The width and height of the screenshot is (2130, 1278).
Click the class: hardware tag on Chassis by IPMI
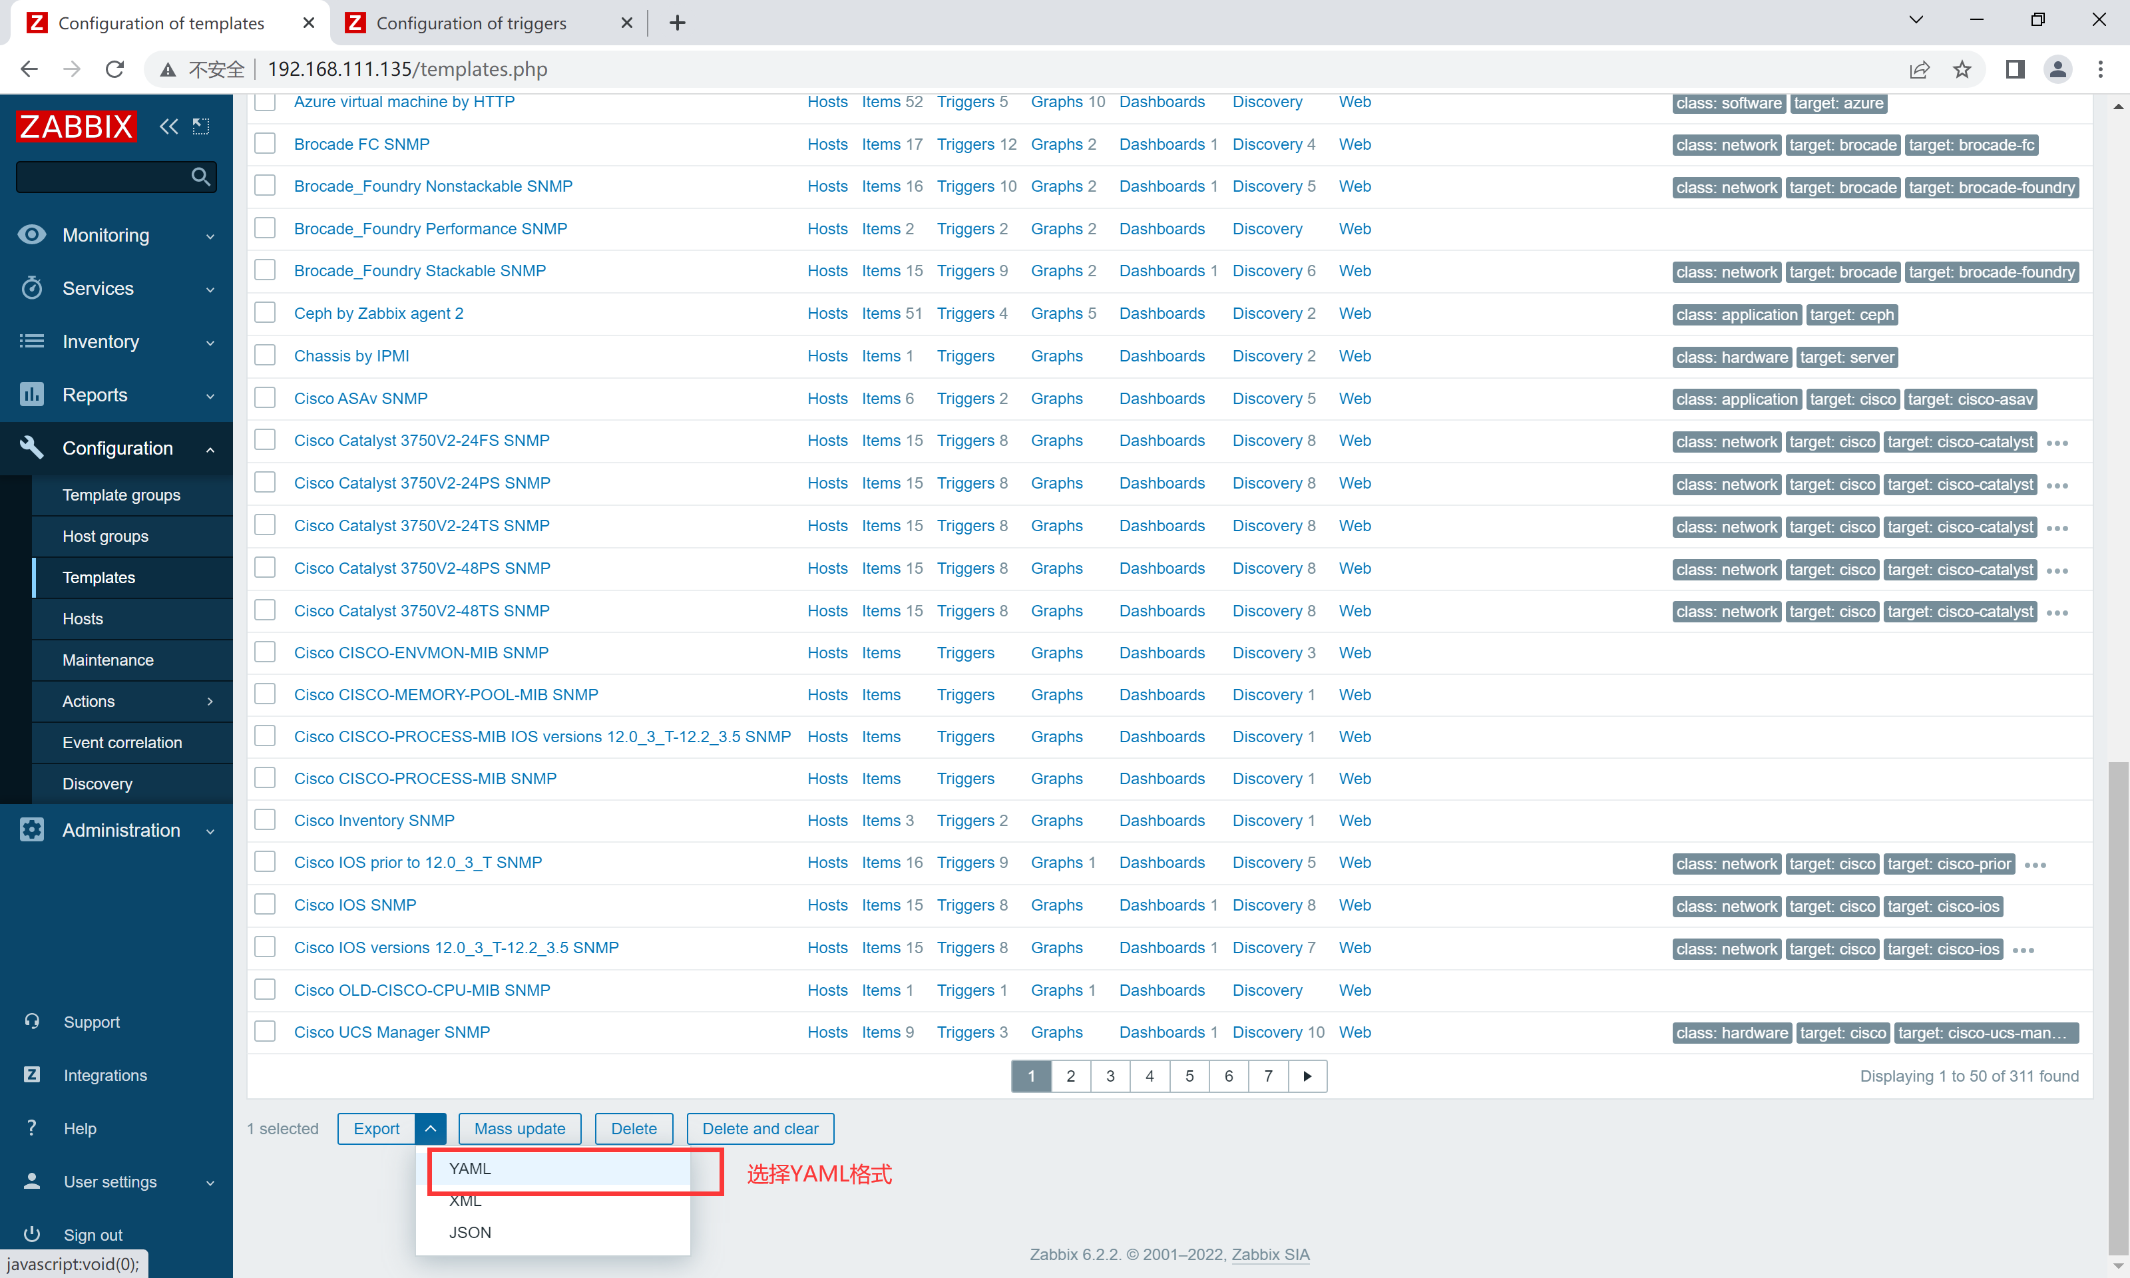point(1731,357)
